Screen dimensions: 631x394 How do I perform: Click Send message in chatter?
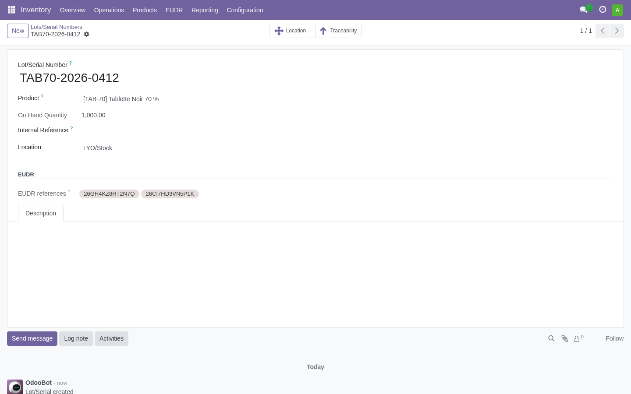click(32, 338)
